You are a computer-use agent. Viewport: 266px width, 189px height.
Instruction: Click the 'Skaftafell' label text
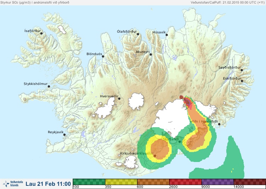click(x=171, y=139)
